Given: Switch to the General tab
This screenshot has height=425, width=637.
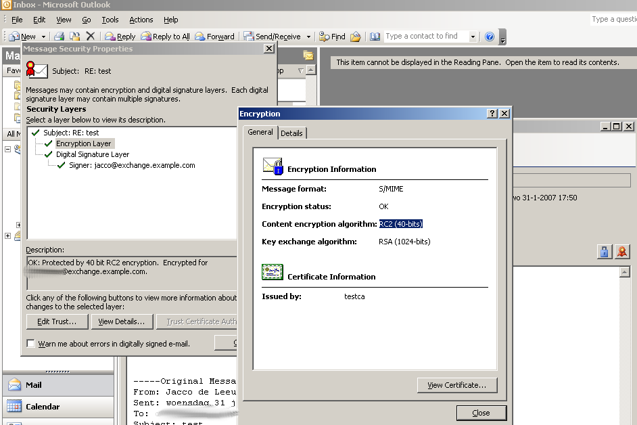Looking at the screenshot, I should (260, 132).
